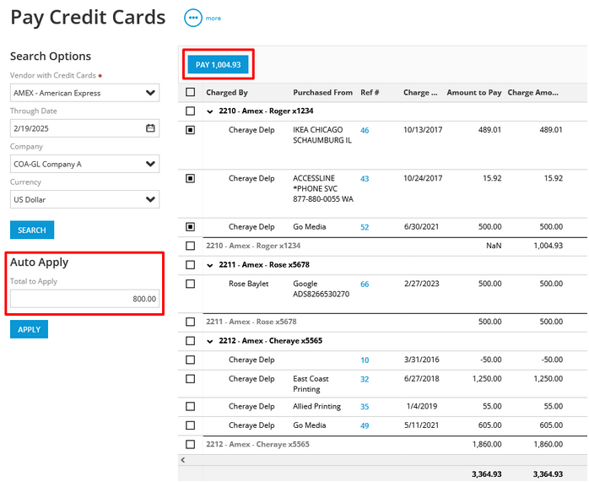Click the 489.01 amount to pay cell
The image size is (589, 482).
coord(489,130)
